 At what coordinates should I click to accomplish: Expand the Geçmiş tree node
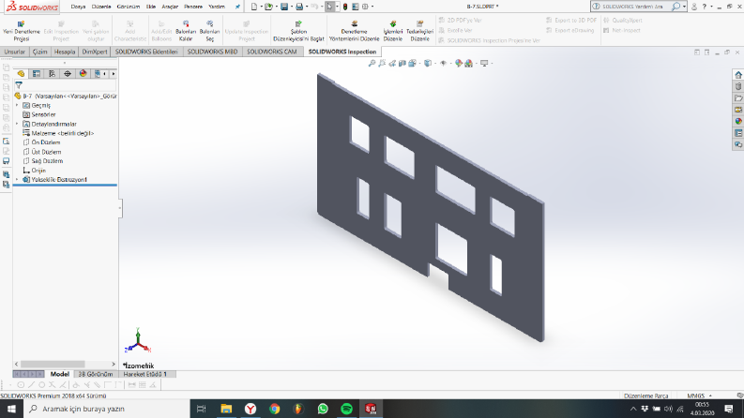click(18, 105)
